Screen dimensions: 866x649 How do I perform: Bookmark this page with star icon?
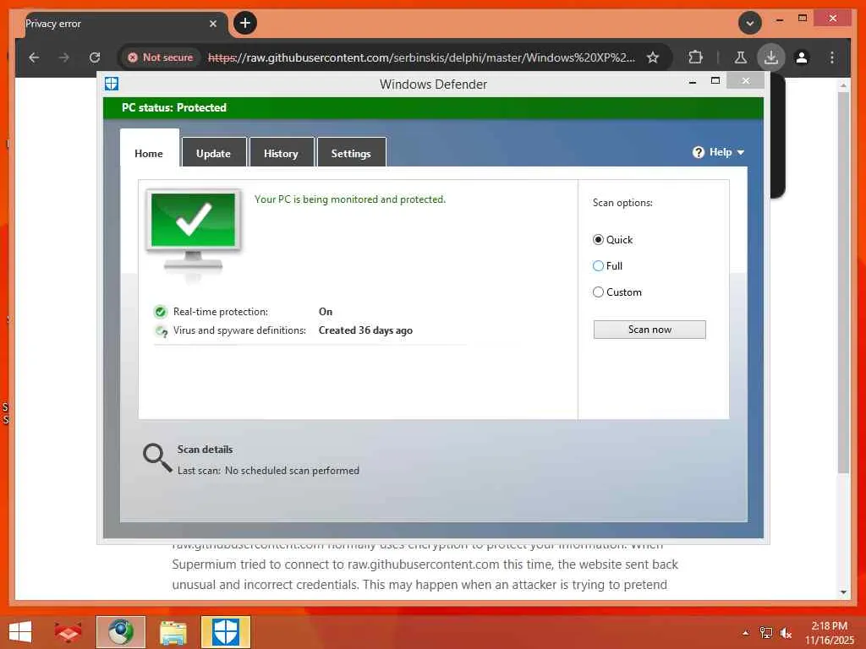(x=653, y=57)
